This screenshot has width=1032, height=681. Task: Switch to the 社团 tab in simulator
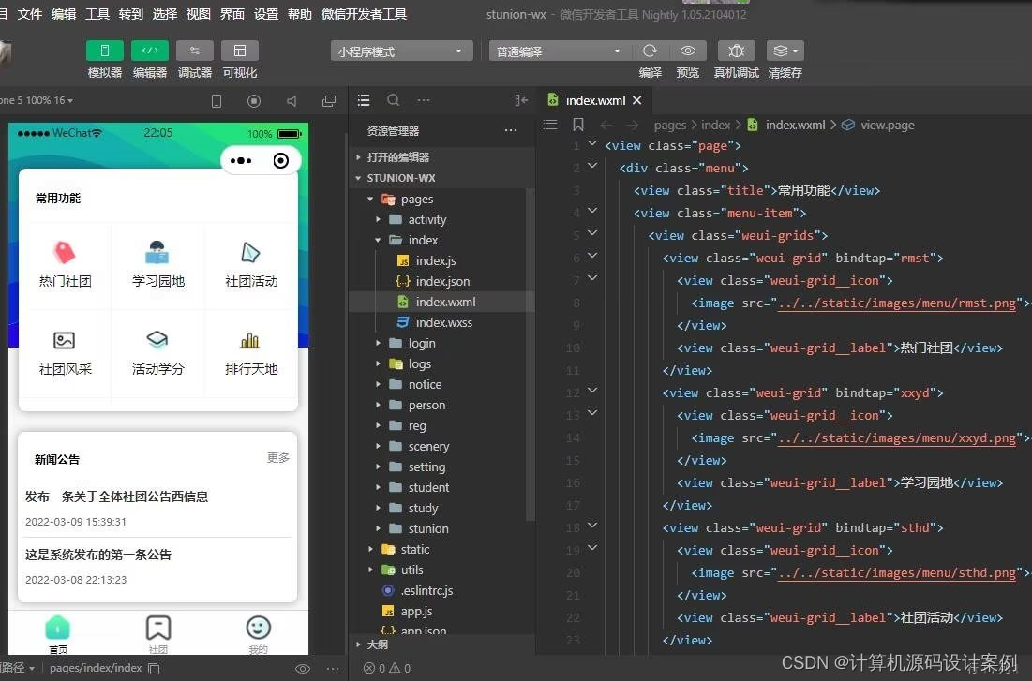click(x=158, y=634)
